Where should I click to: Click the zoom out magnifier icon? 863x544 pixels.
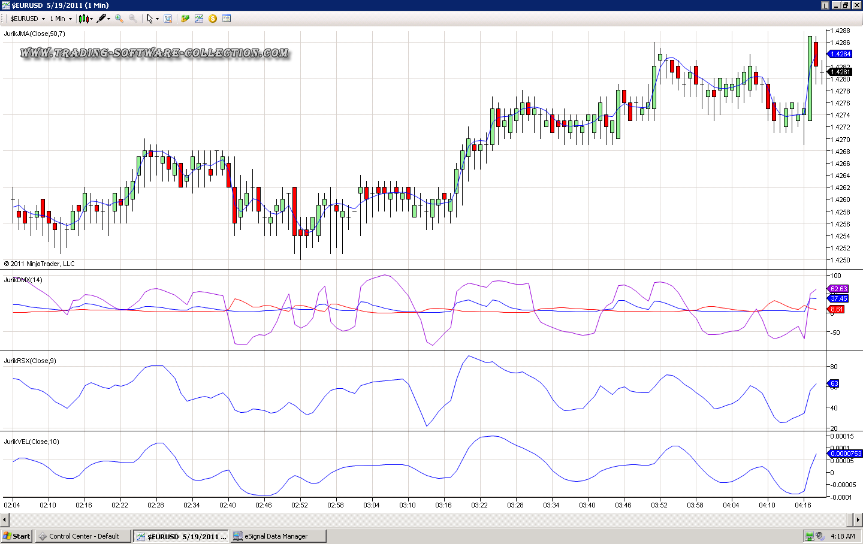click(133, 19)
